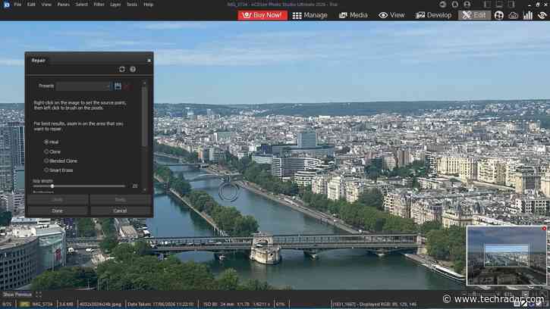Click the Repair panel scroll down arrow

click(144, 189)
